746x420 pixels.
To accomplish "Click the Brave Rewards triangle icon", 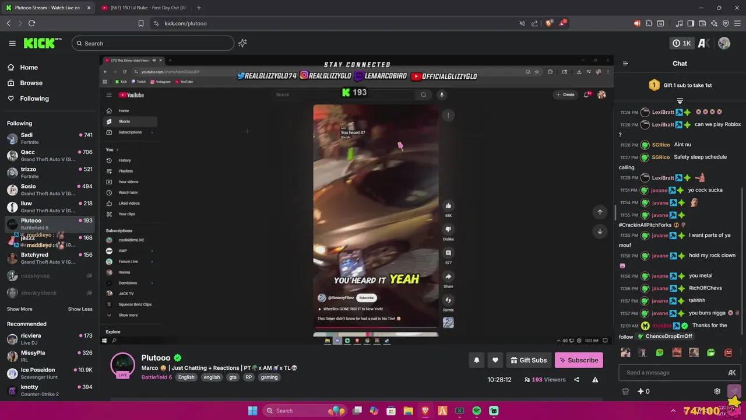I will pos(562,23).
